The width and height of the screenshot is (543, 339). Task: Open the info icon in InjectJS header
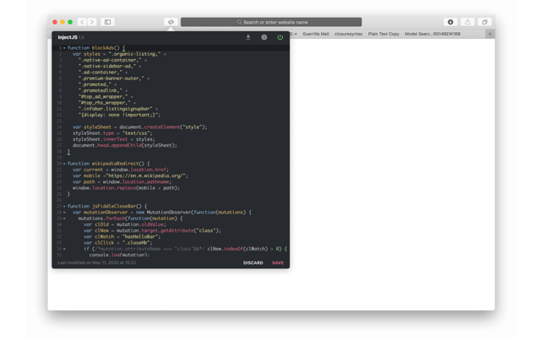(263, 37)
